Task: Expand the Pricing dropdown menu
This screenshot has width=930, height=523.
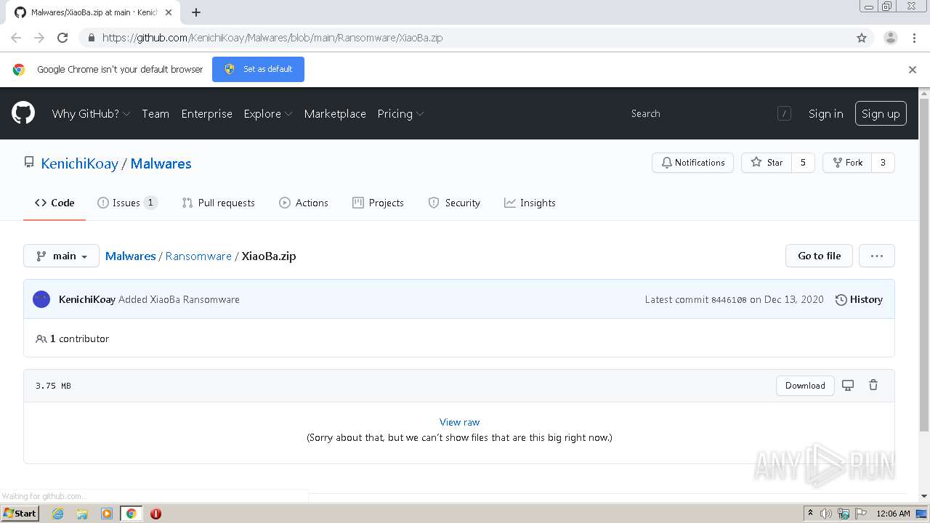Action: 400,114
